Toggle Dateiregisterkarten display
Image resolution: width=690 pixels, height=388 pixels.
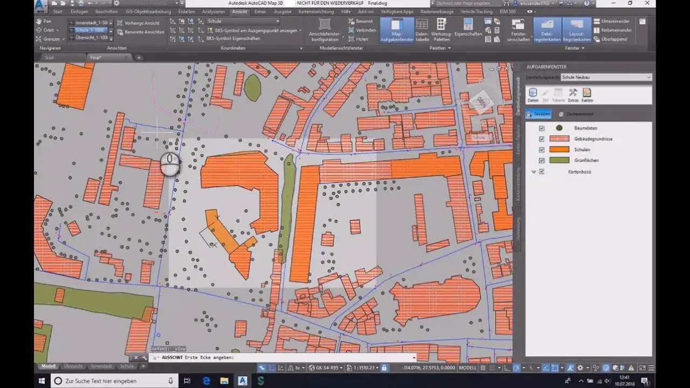(547, 30)
